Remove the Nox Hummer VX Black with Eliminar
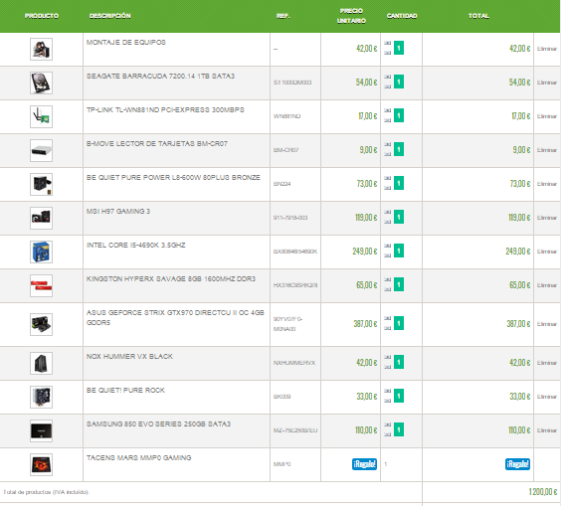The image size is (564, 506). (547, 363)
